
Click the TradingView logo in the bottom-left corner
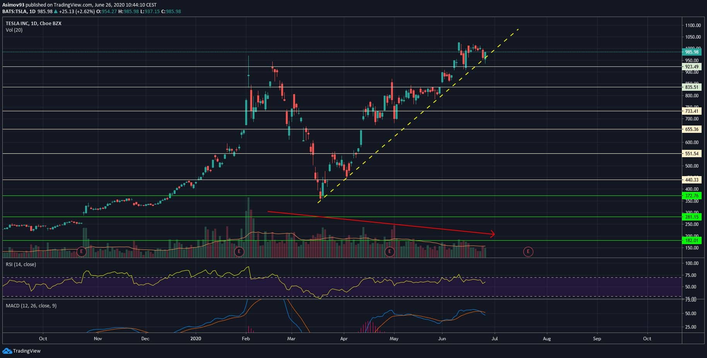click(22, 351)
